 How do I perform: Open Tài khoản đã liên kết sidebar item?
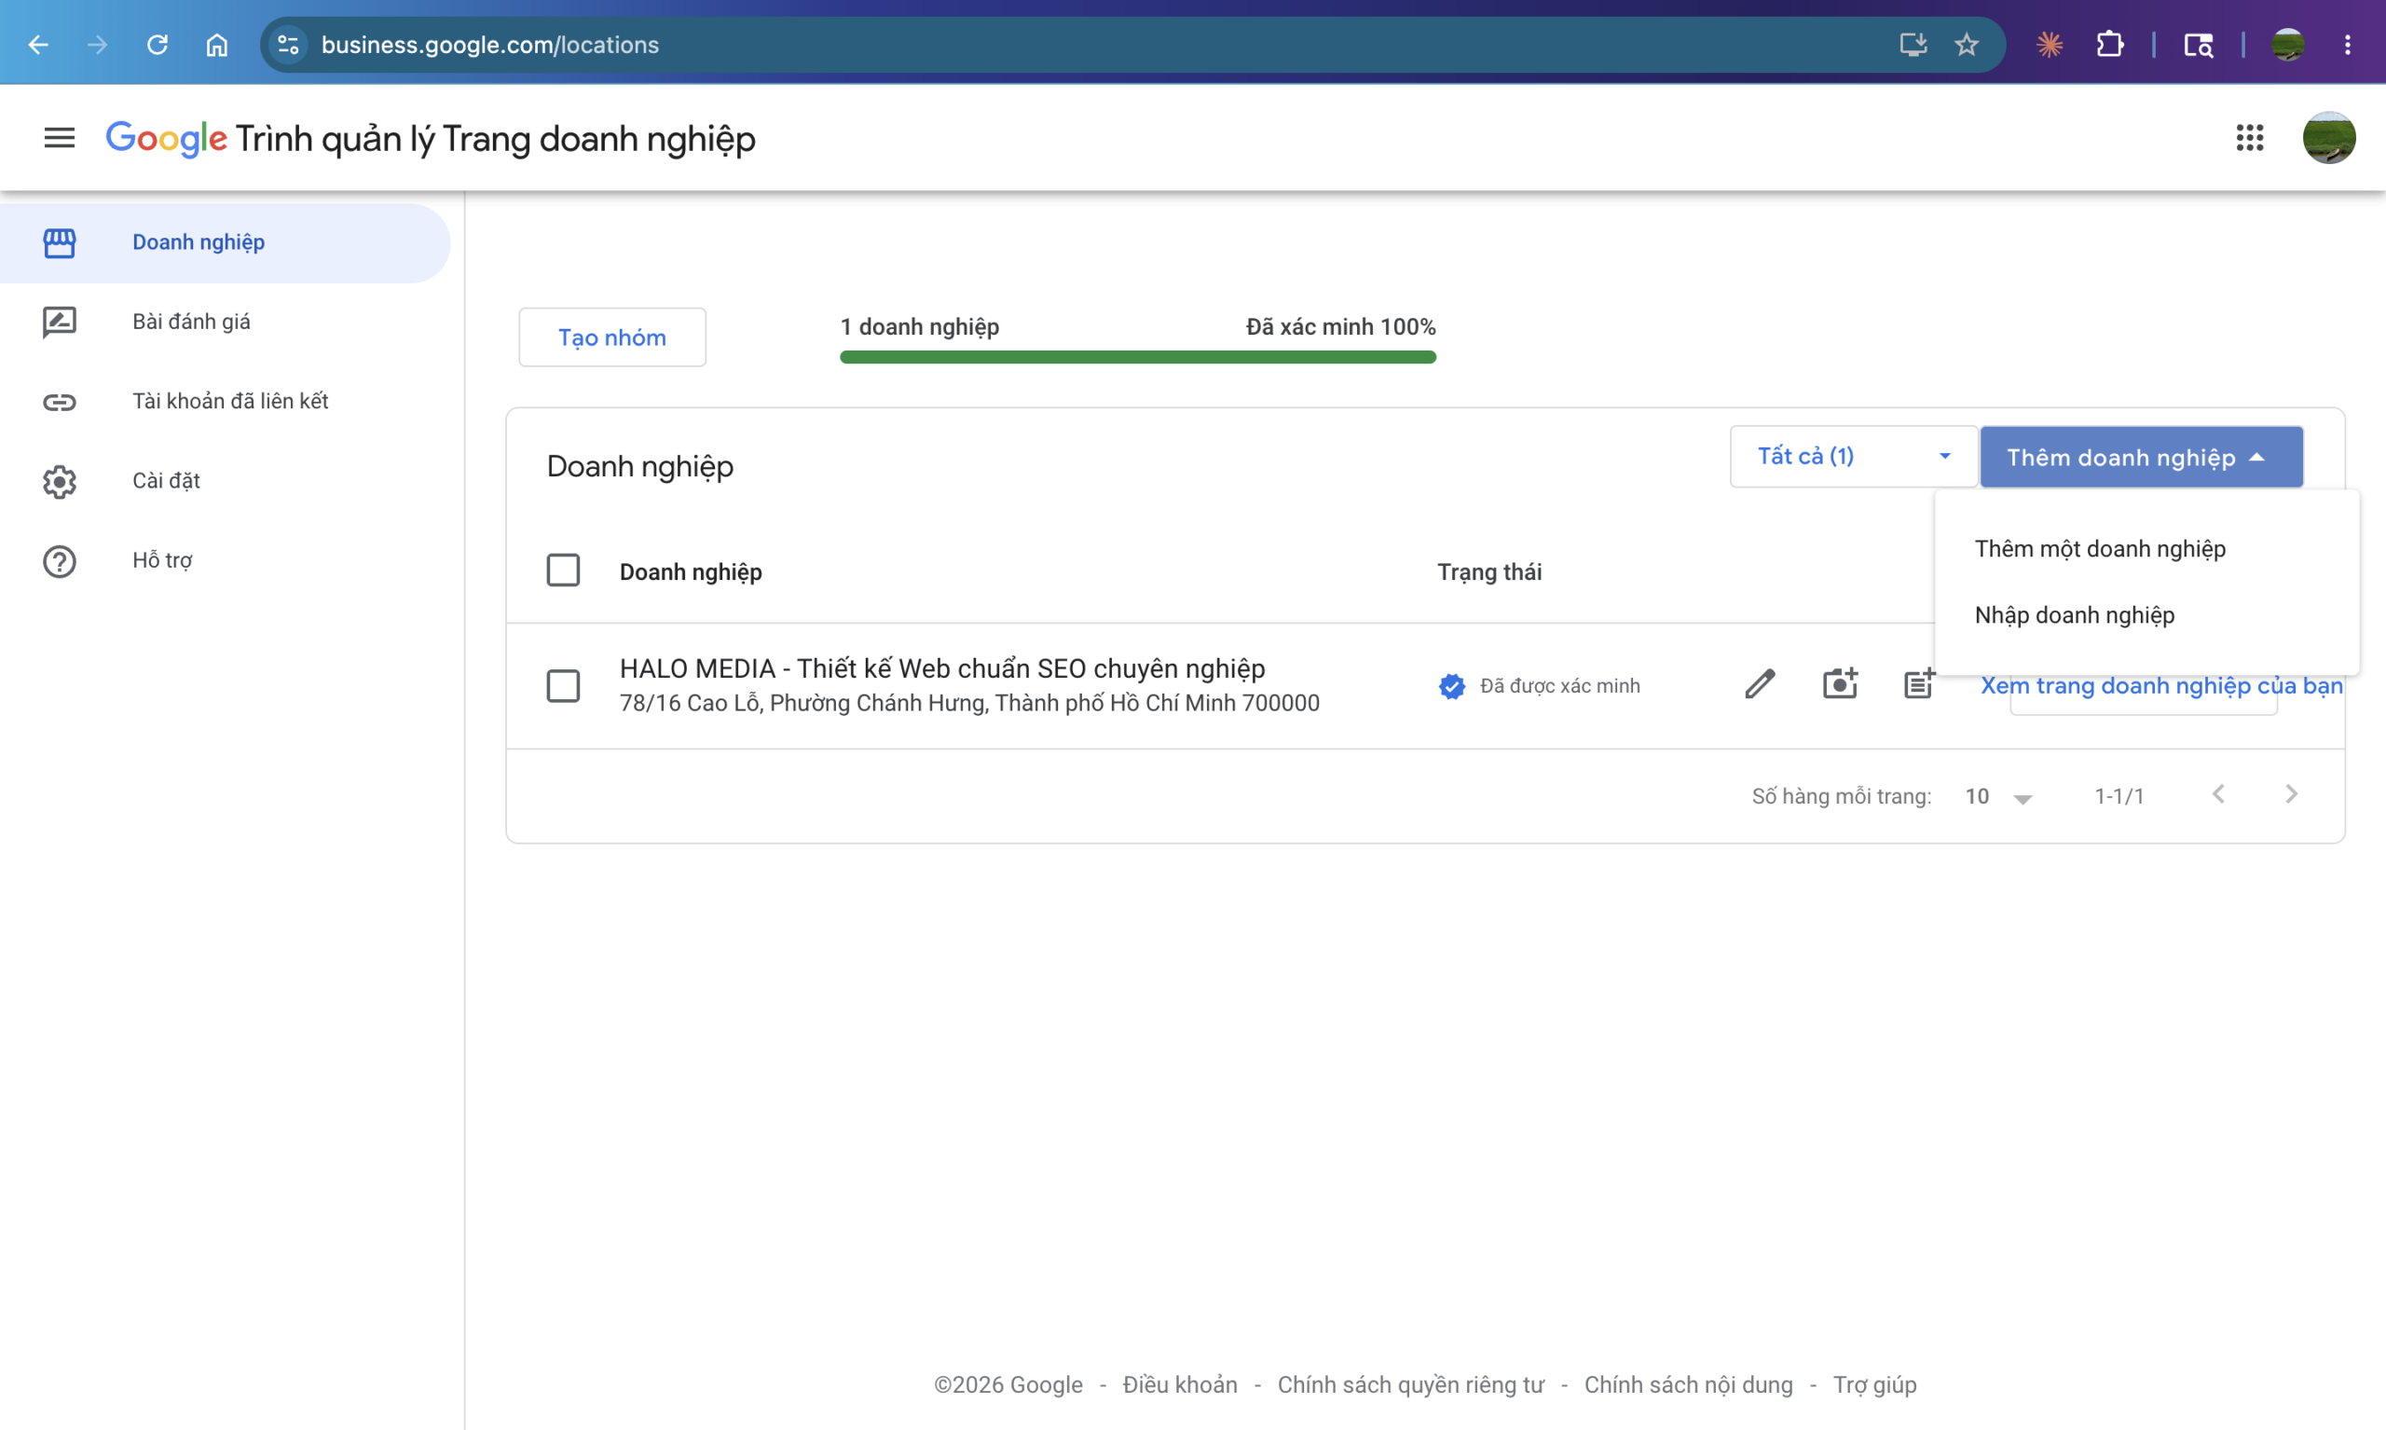tap(226, 402)
